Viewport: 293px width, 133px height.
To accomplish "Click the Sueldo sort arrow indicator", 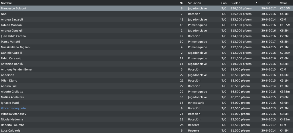I will (256, 3).
